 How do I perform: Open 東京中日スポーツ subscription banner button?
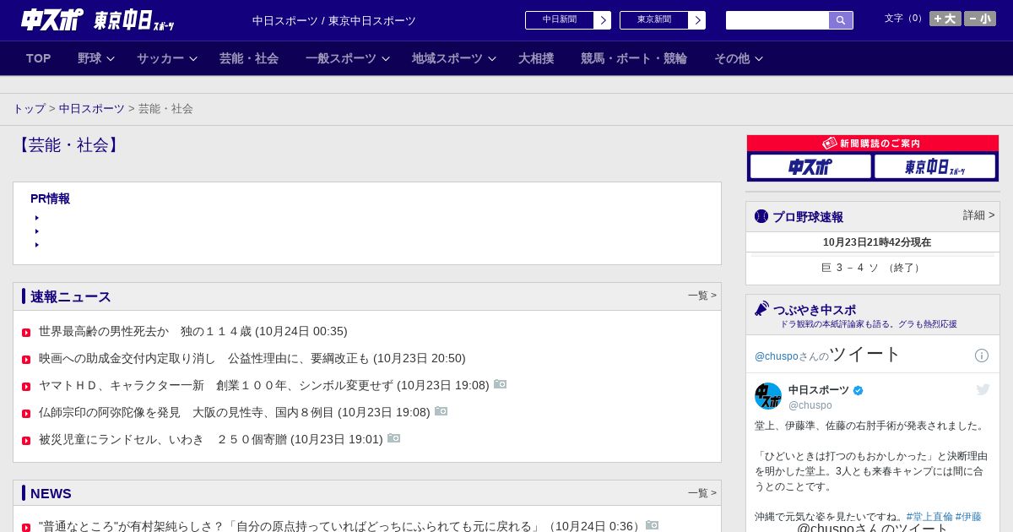pyautogui.click(x=934, y=166)
